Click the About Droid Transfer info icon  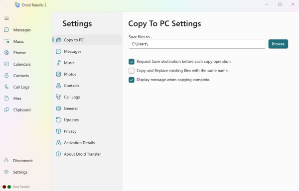click(x=58, y=154)
